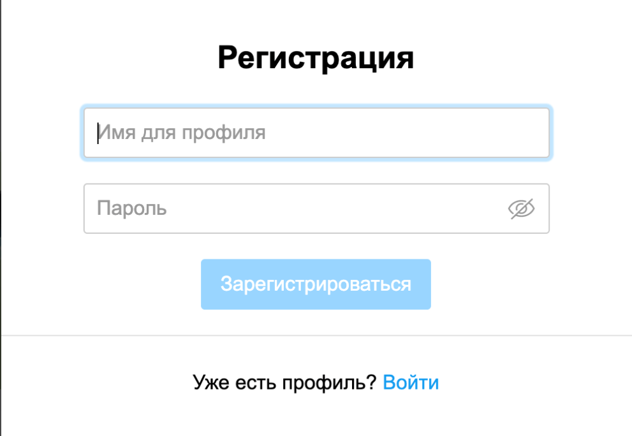Image resolution: width=632 pixels, height=436 pixels.
Task: Focus the "Пароль" password field
Action: click(x=293, y=208)
